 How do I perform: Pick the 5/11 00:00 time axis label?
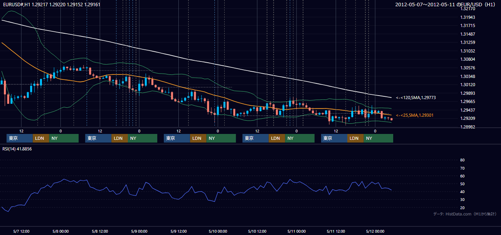pos(296,231)
